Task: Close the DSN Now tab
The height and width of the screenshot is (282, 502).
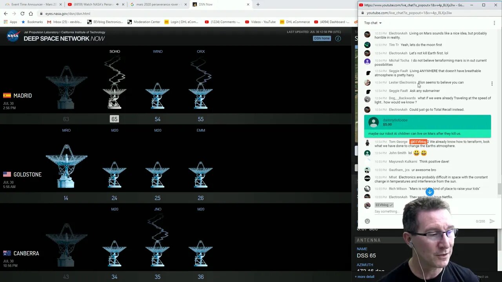Action: tap(248, 4)
